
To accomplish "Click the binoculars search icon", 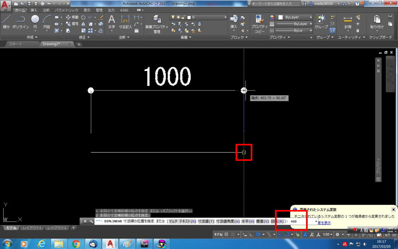I will click(304, 4).
